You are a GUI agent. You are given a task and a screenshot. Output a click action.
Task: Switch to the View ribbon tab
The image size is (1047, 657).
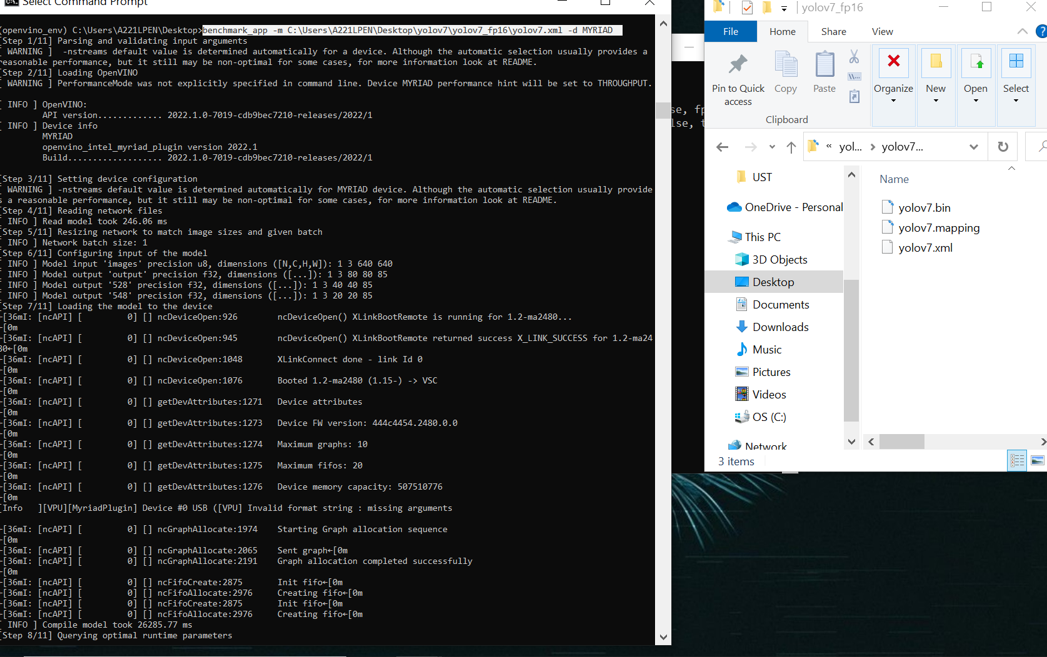[x=882, y=31]
